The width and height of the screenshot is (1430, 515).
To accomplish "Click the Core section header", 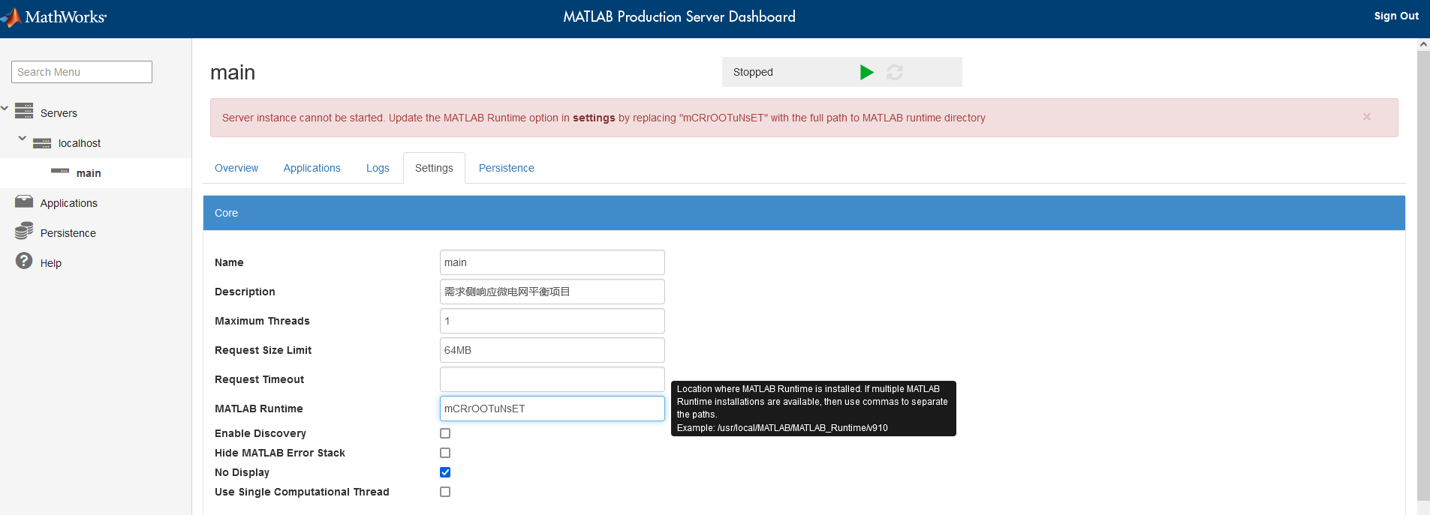I will (x=804, y=213).
